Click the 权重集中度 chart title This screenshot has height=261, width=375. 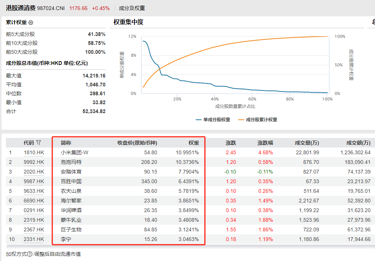pyautogui.click(x=129, y=22)
